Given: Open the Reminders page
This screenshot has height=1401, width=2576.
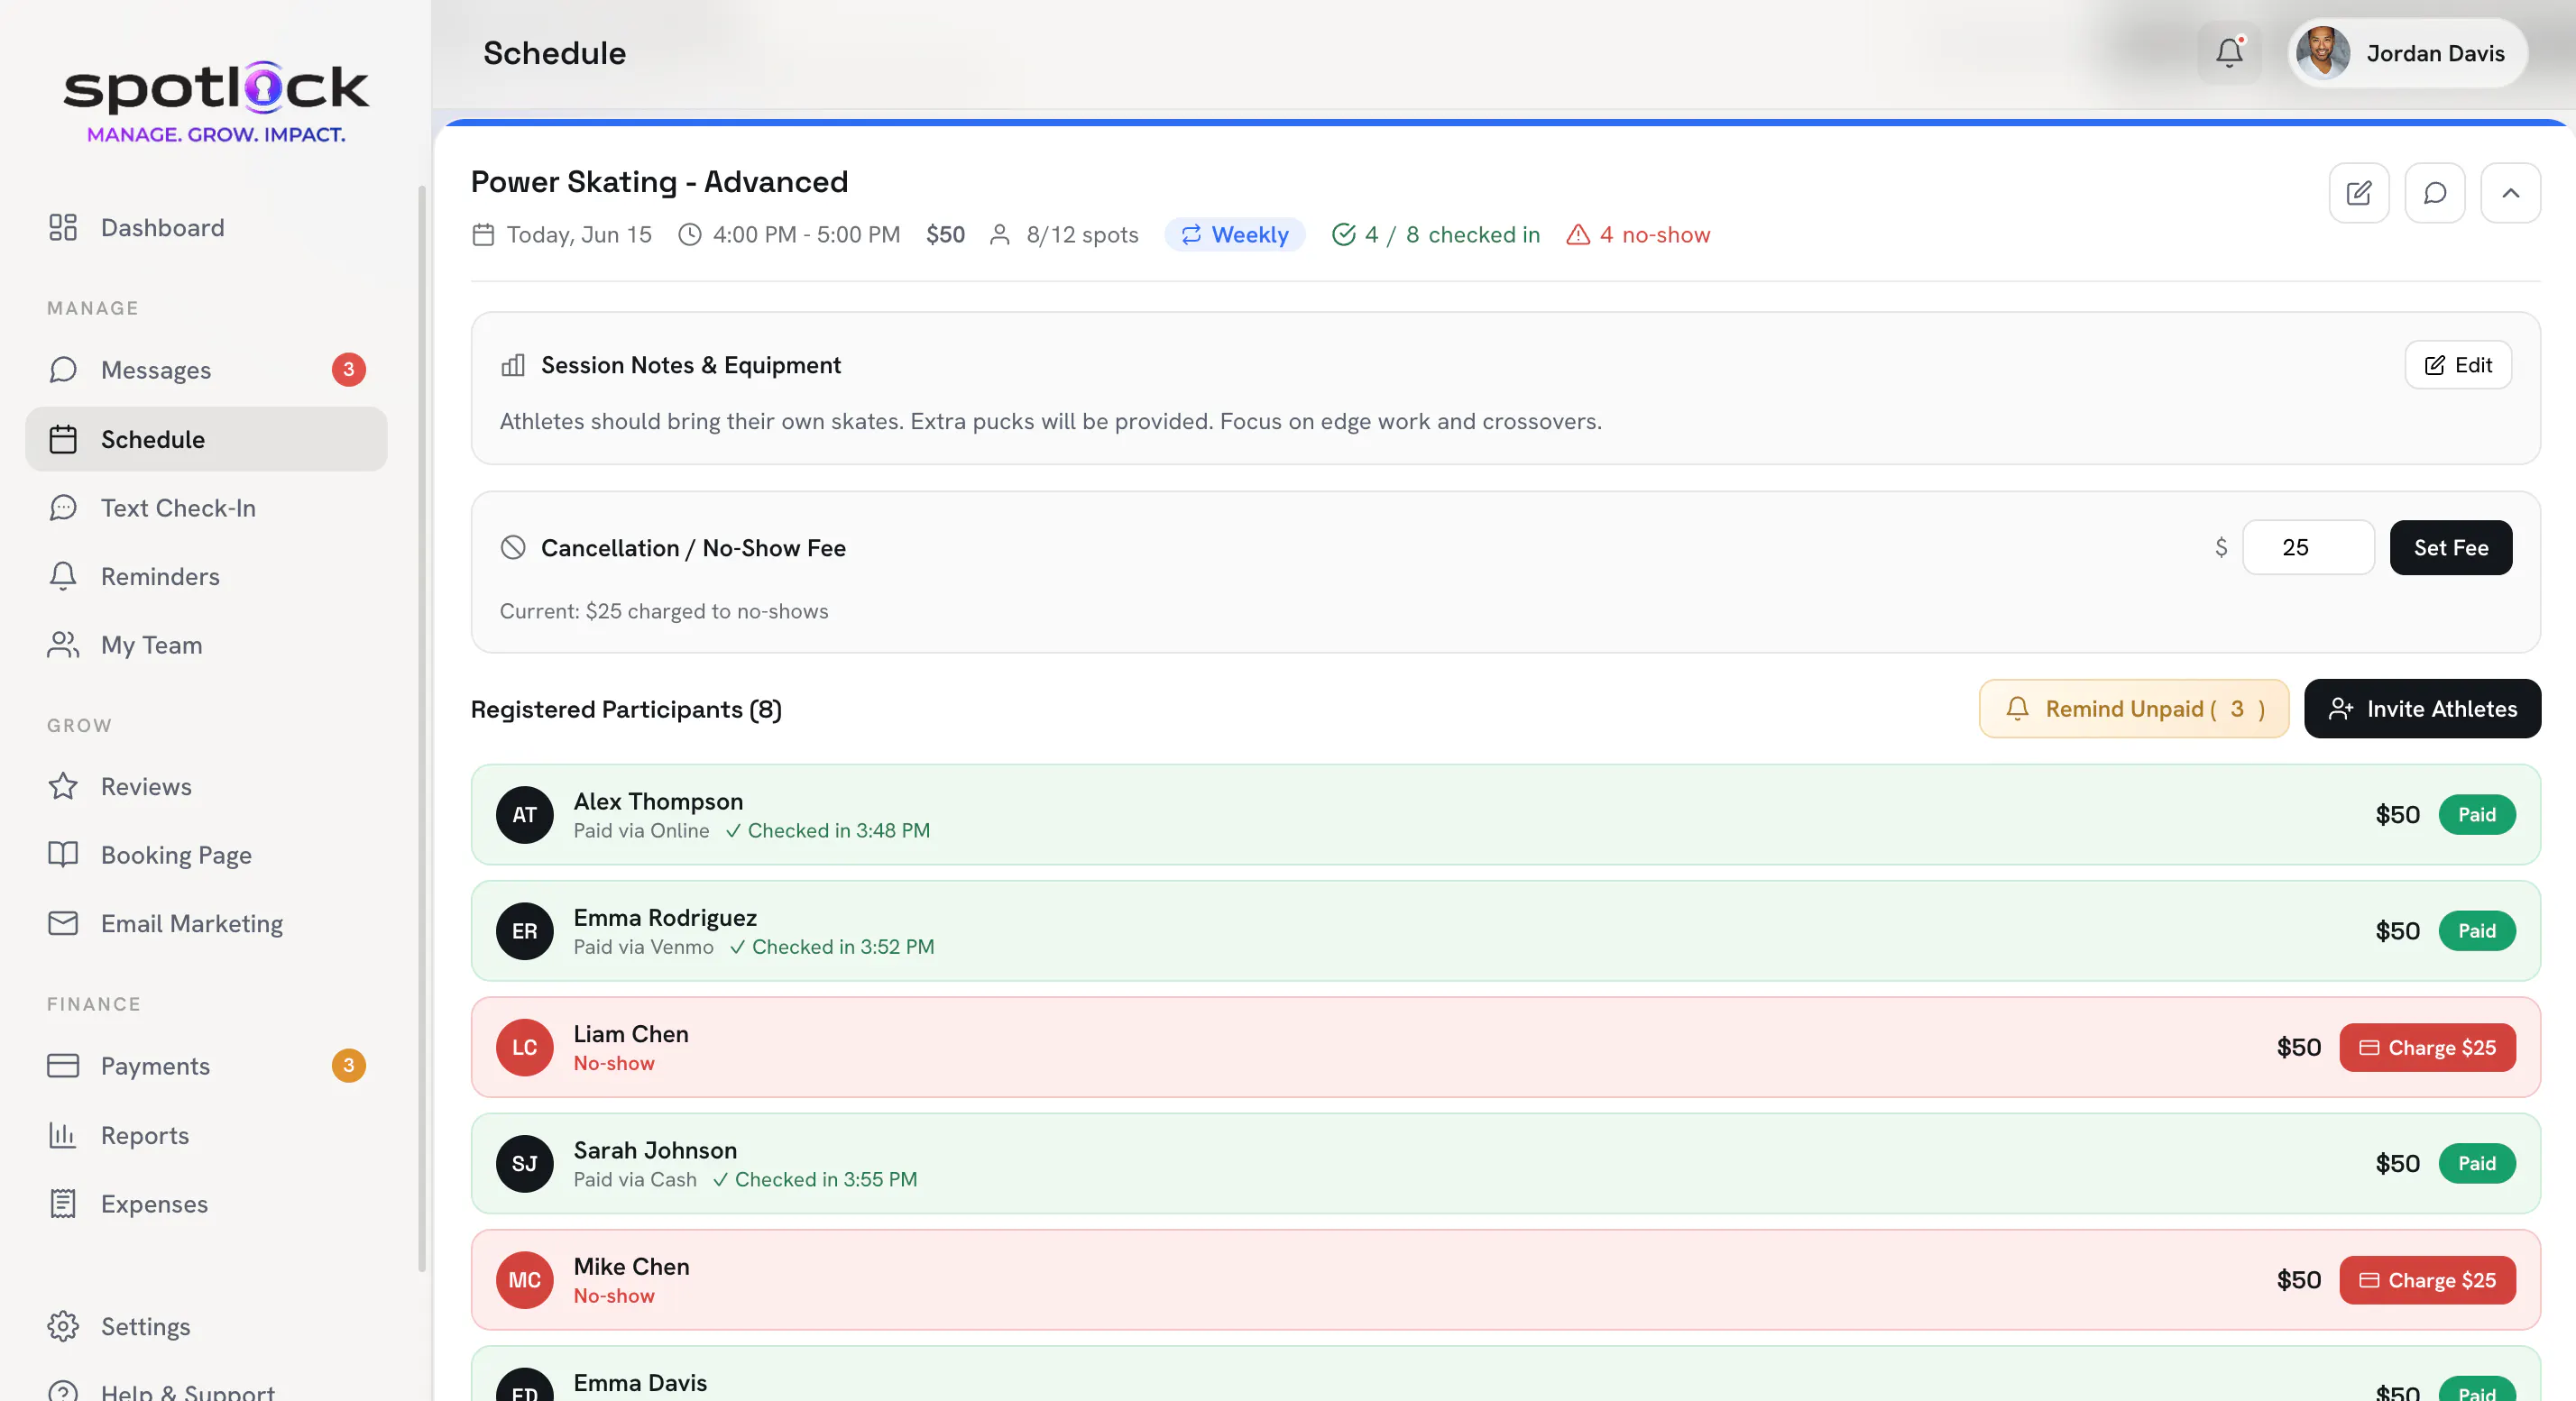Looking at the screenshot, I should click(x=206, y=577).
